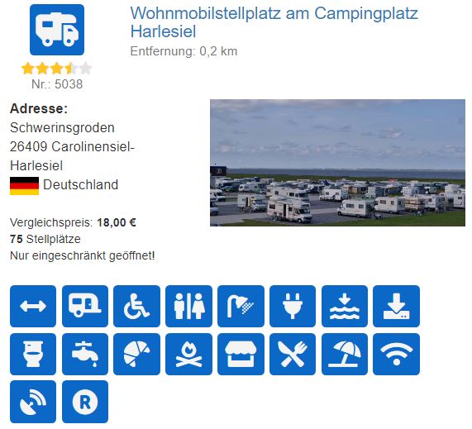Open the Wohnmobilstellplatz am Campingplatz Harlesiel title link

point(274,22)
